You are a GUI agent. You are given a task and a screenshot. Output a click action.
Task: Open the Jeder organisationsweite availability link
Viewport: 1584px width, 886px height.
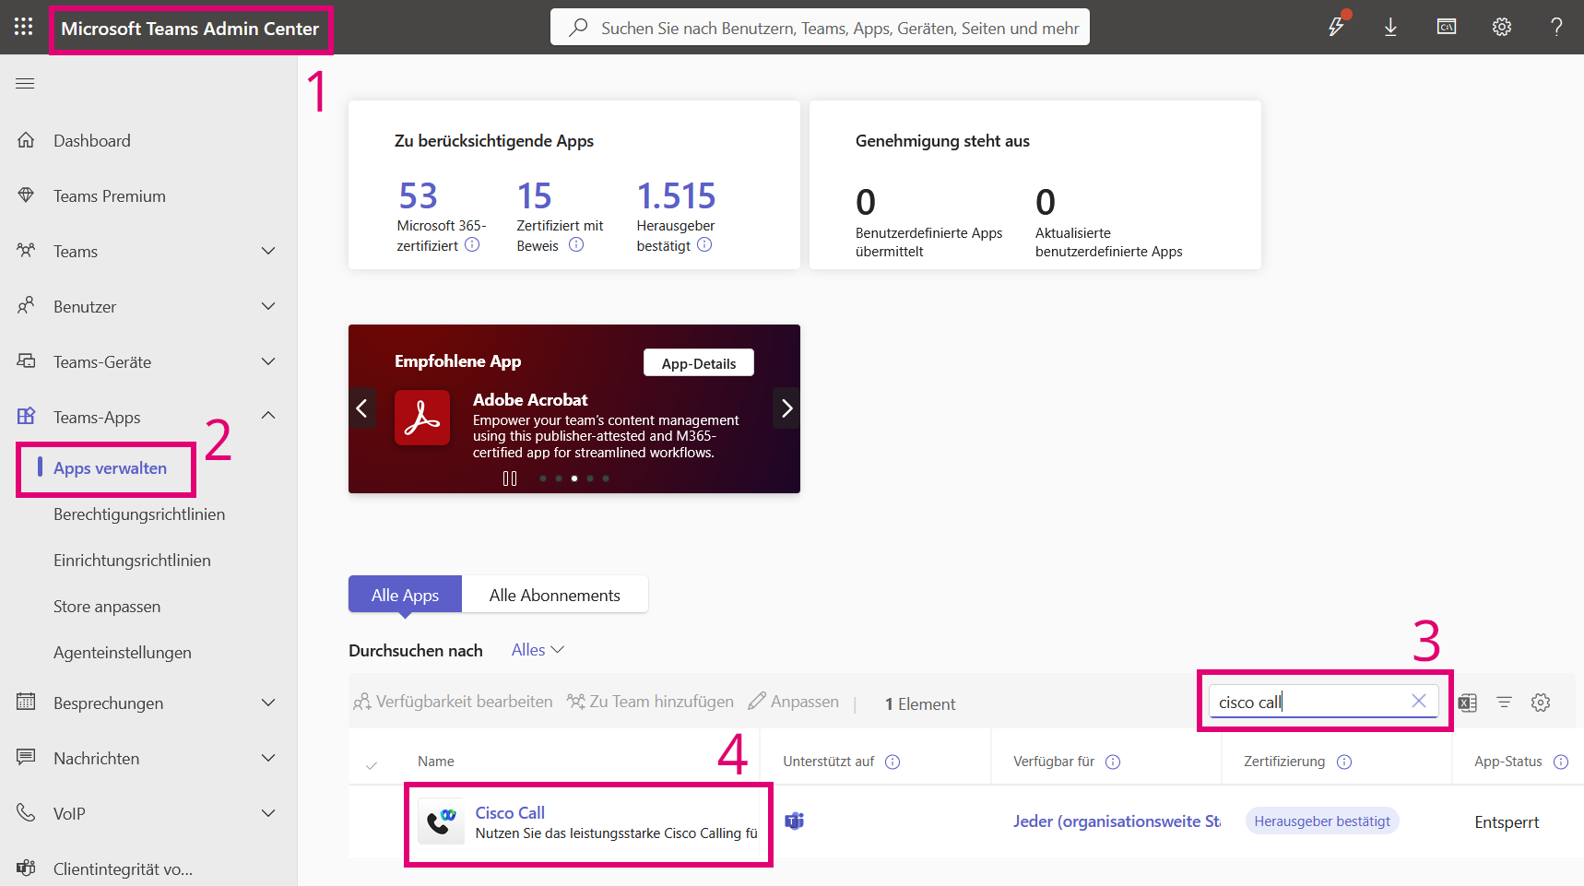pos(1117,821)
